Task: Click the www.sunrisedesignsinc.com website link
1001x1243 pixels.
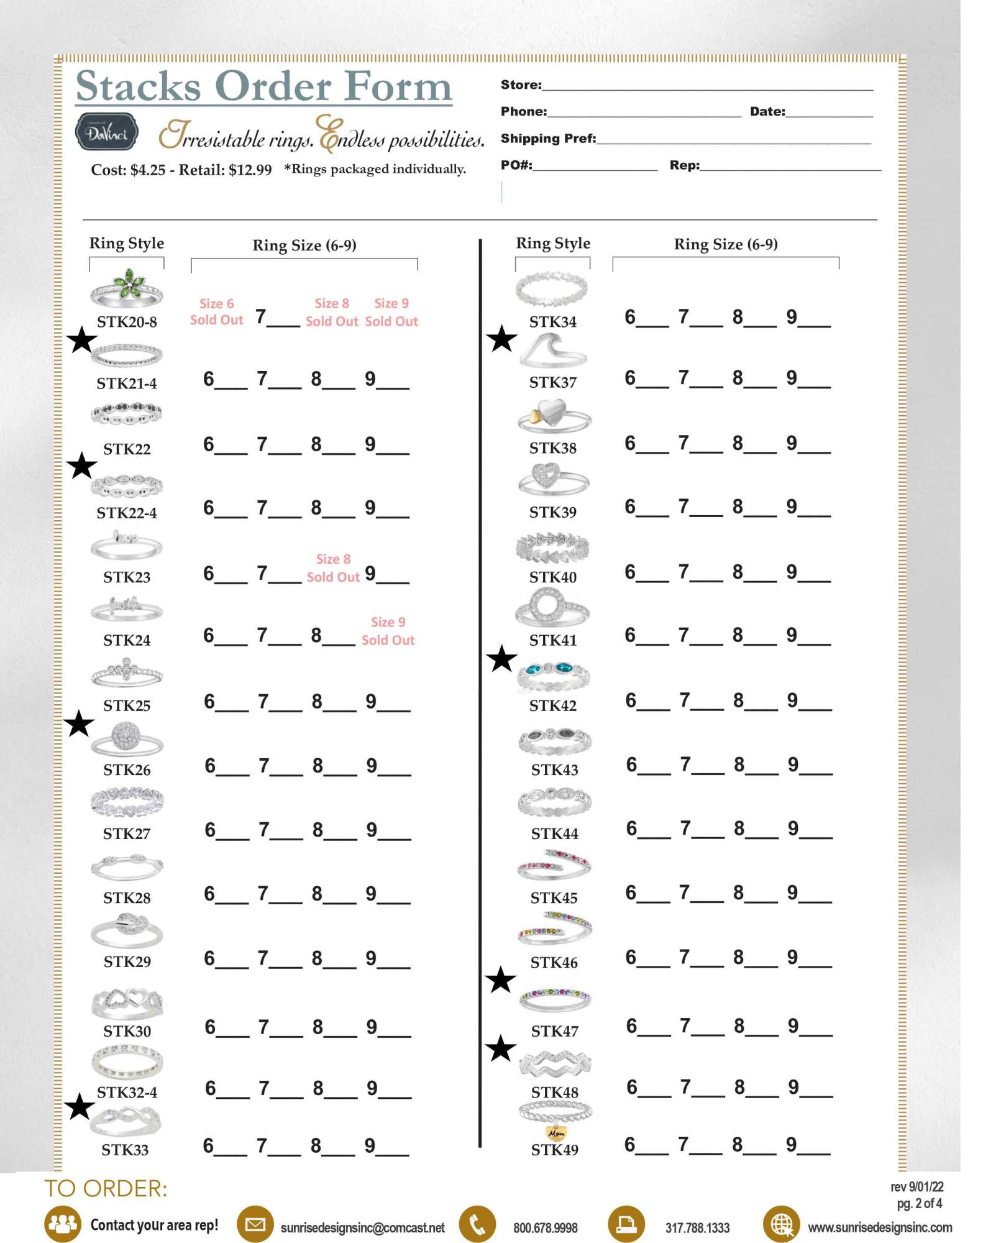Action: coord(880,1227)
